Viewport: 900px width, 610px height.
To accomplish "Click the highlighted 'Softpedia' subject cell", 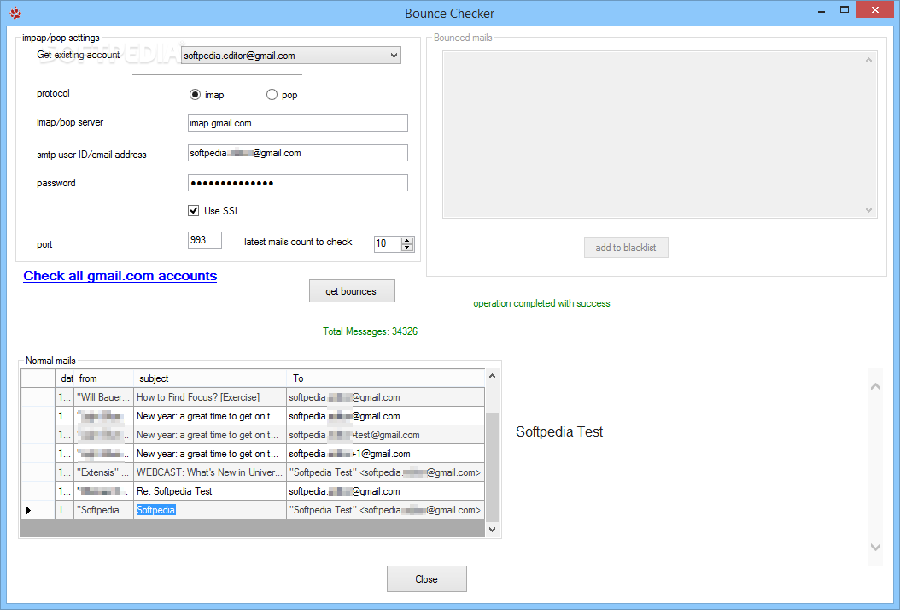I will point(210,510).
